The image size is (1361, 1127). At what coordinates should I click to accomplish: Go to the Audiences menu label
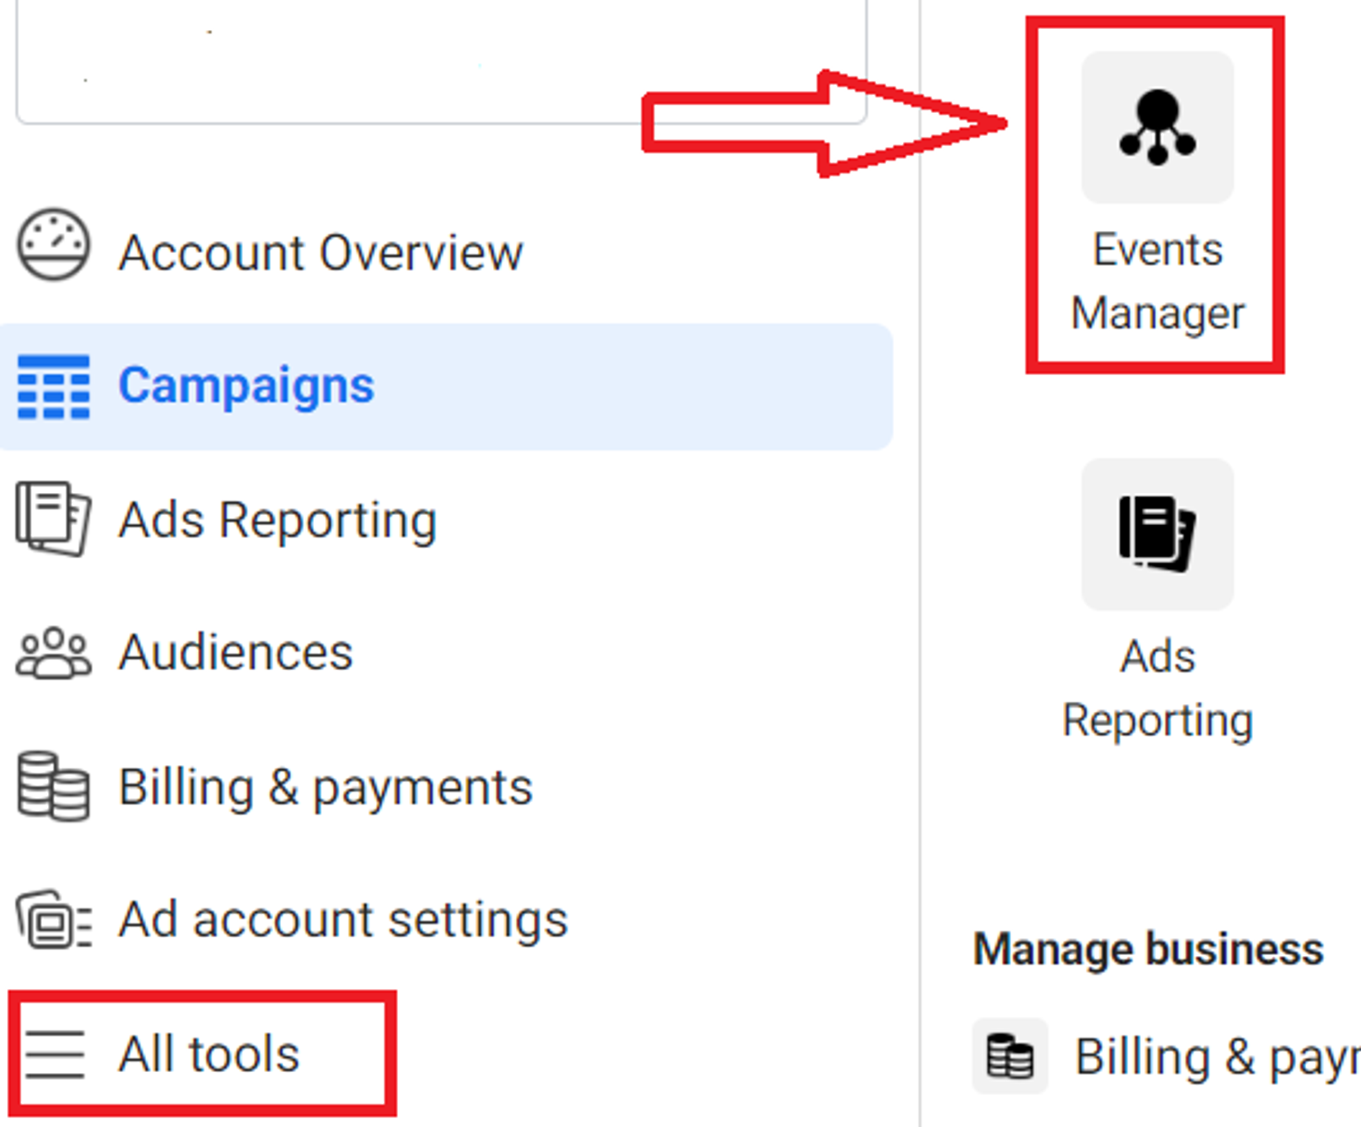(x=236, y=653)
